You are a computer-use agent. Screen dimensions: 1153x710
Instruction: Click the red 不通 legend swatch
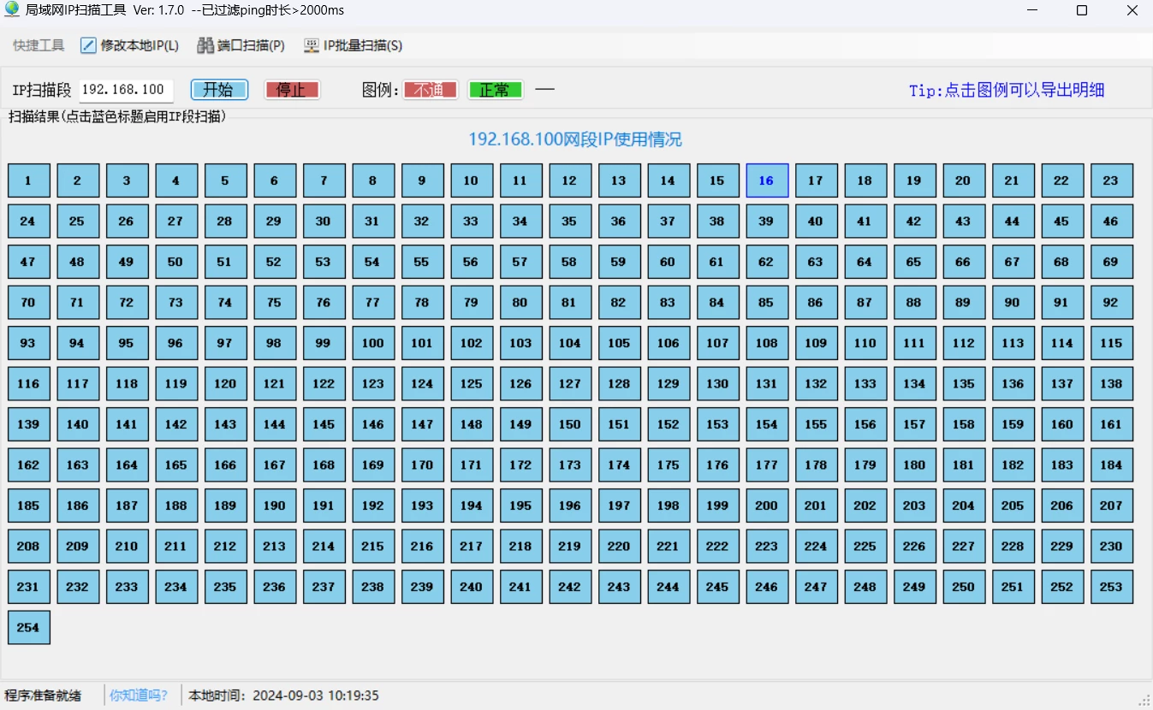(x=430, y=90)
